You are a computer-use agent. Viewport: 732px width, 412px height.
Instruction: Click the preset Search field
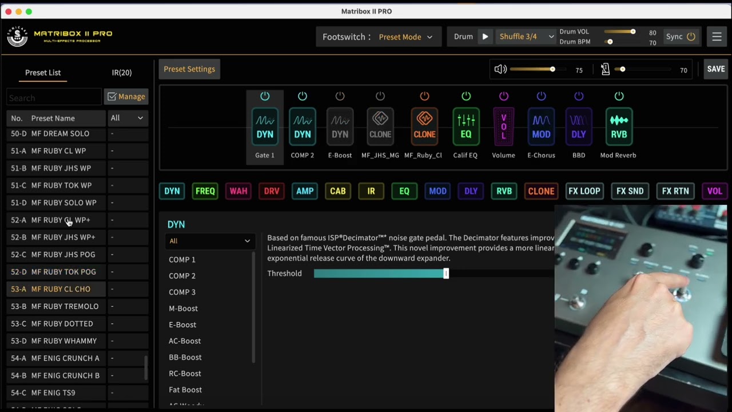click(54, 97)
